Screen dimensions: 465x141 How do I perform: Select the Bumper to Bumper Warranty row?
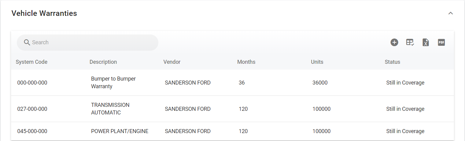click(x=113, y=82)
